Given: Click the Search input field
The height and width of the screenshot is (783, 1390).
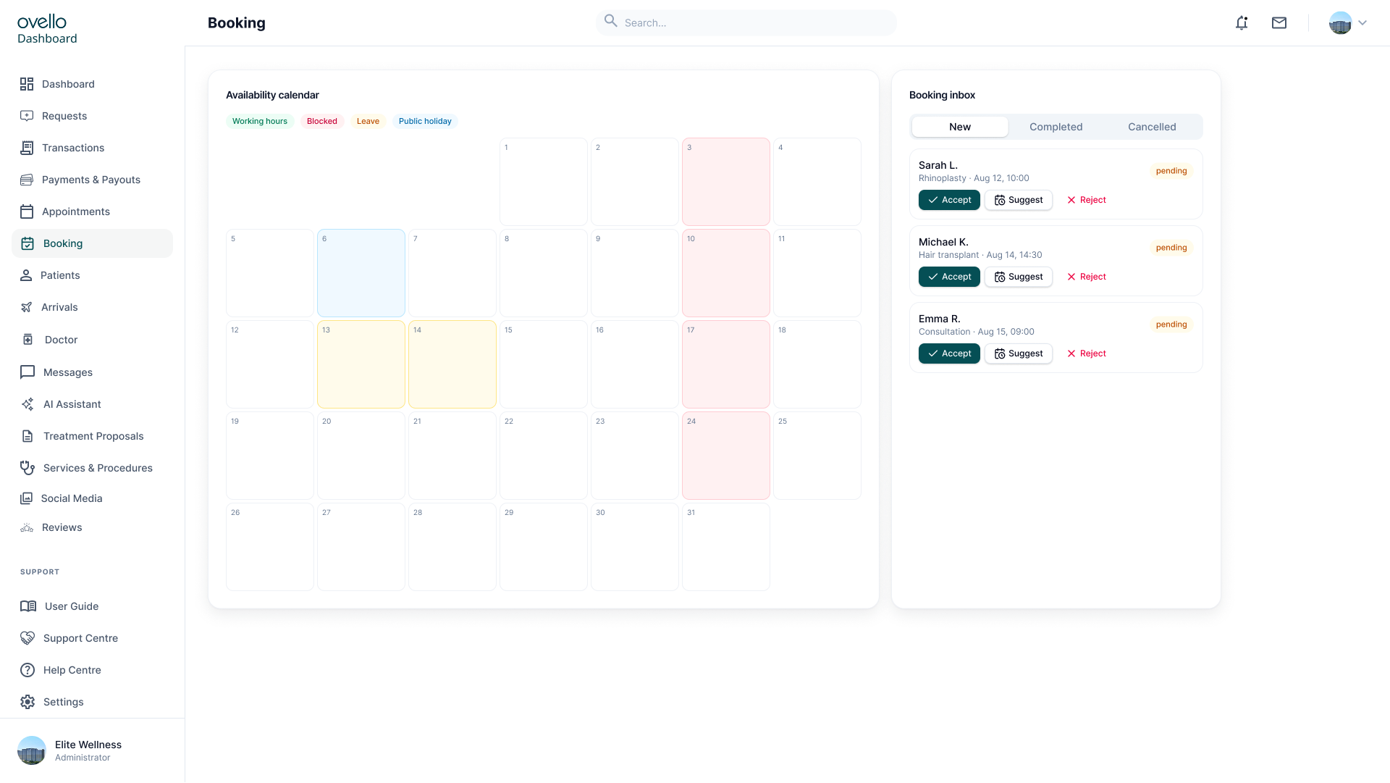Looking at the screenshot, I should point(746,22).
